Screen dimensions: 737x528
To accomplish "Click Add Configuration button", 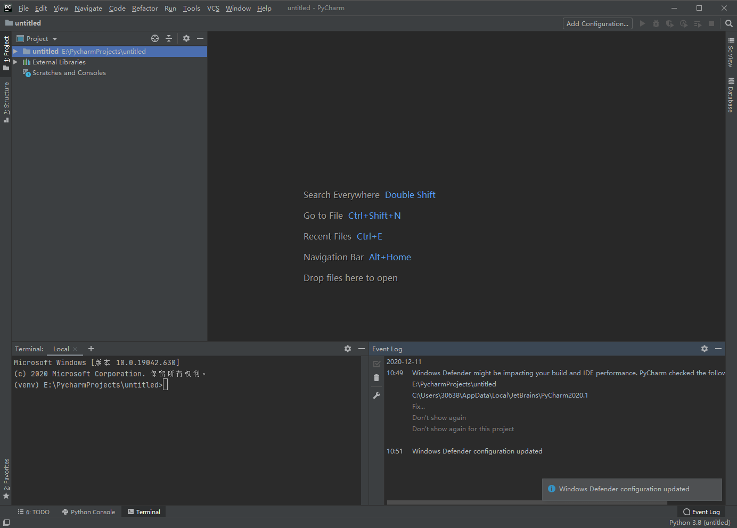I will coord(597,23).
